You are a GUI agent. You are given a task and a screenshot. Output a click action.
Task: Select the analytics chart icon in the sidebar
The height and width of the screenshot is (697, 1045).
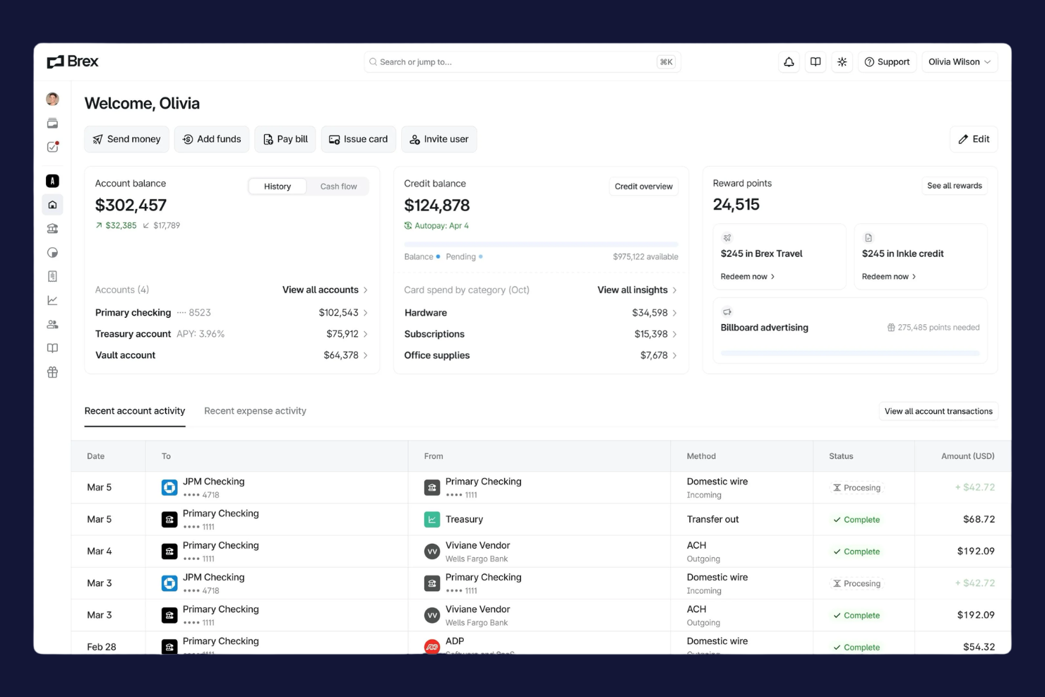(52, 299)
